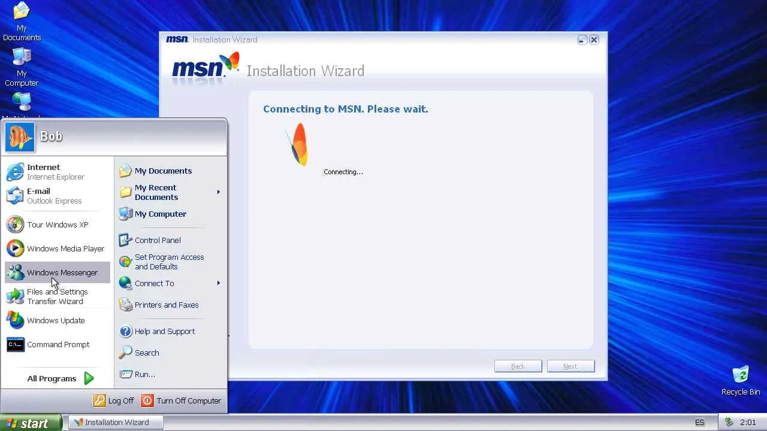Open the Help and Support icon

pyautogui.click(x=125, y=331)
